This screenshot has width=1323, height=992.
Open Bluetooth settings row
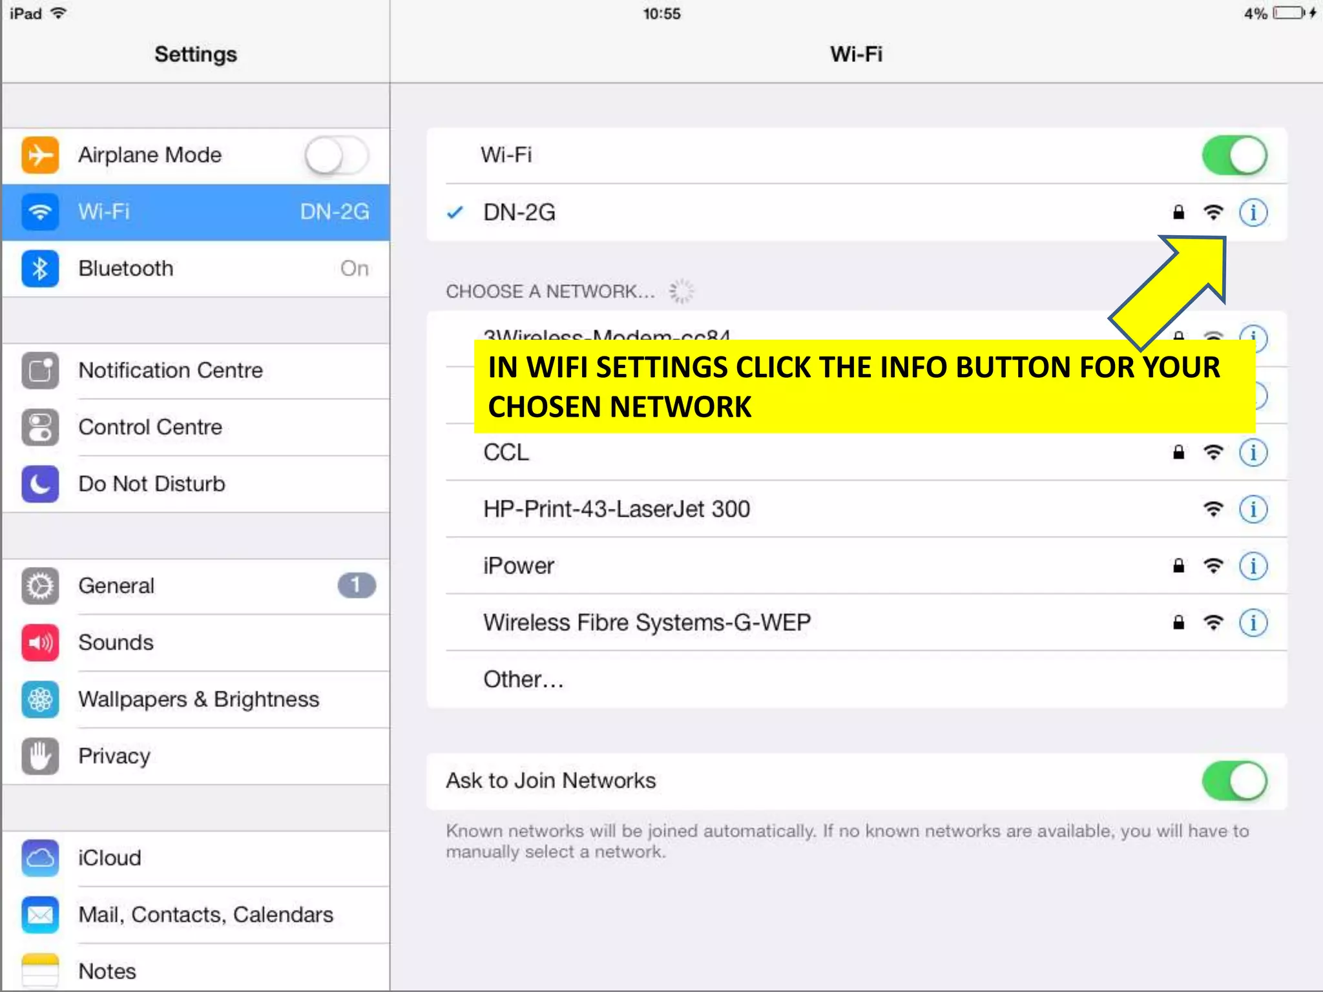tap(196, 269)
